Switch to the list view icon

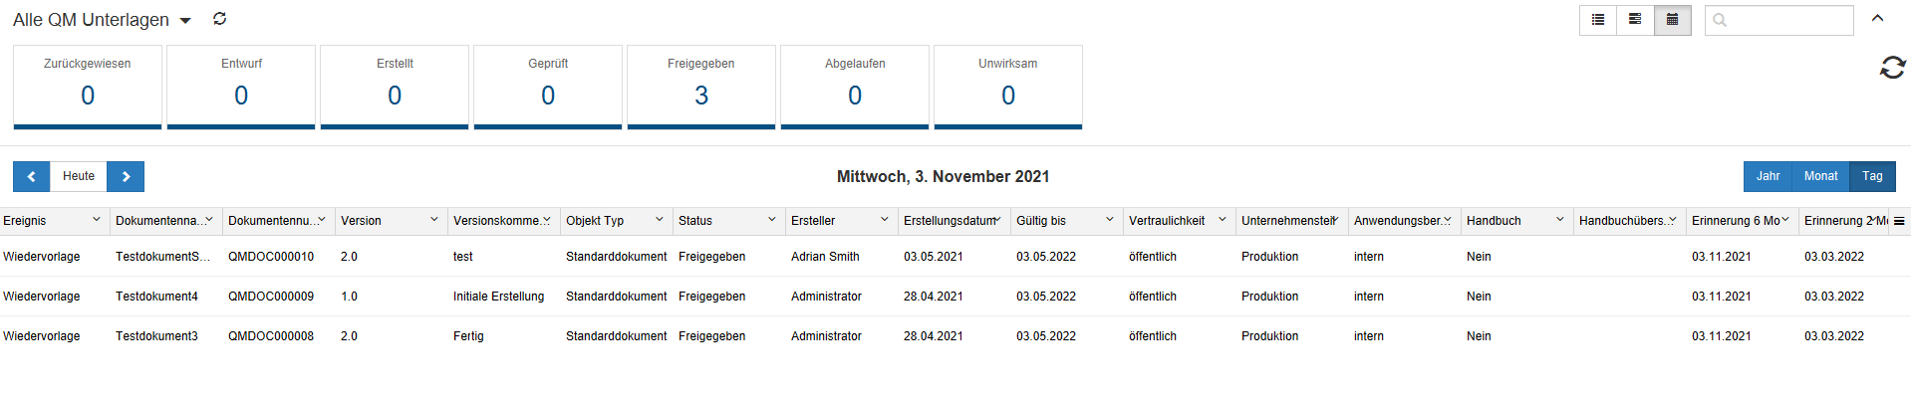[1598, 20]
